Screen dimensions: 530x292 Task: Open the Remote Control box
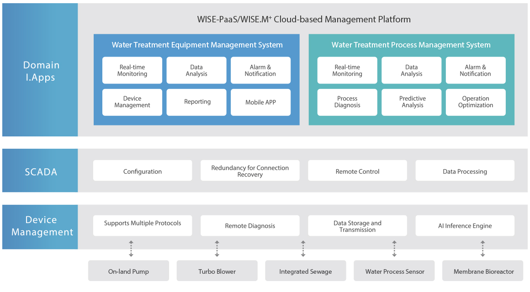point(358,171)
